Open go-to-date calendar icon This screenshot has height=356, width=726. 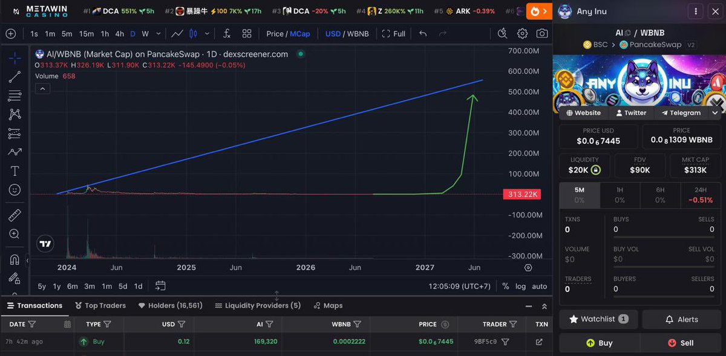tap(160, 286)
